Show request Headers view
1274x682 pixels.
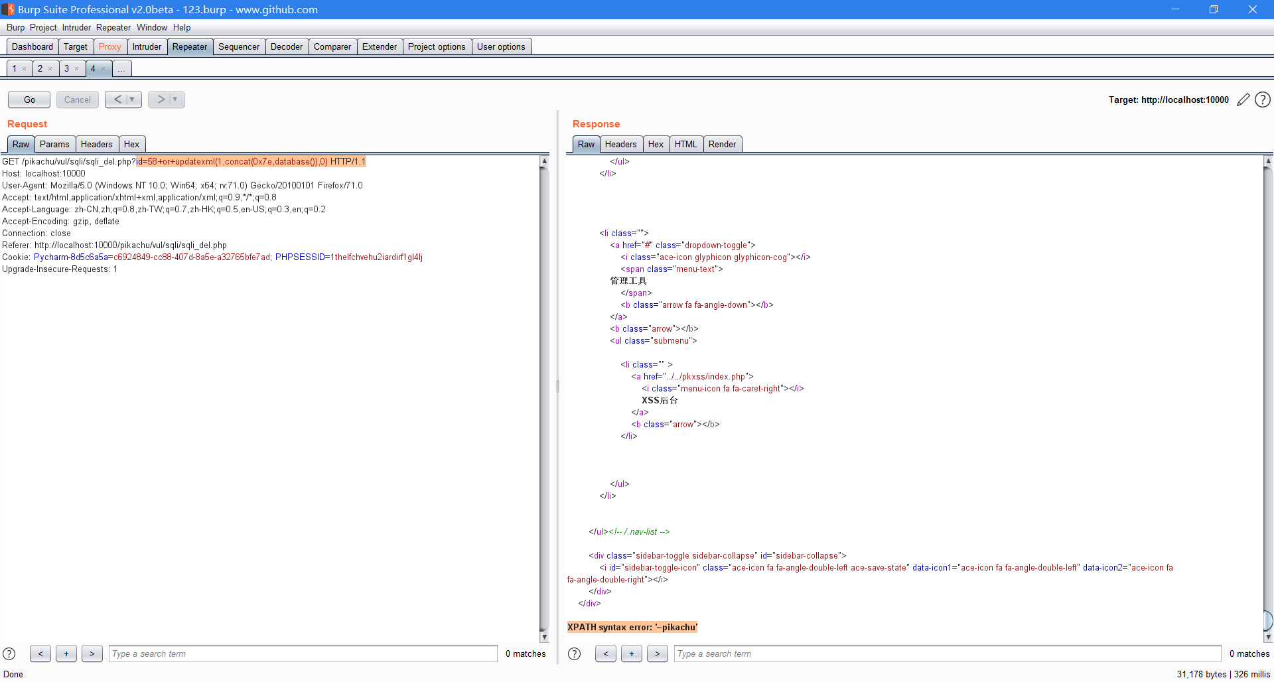(x=97, y=144)
